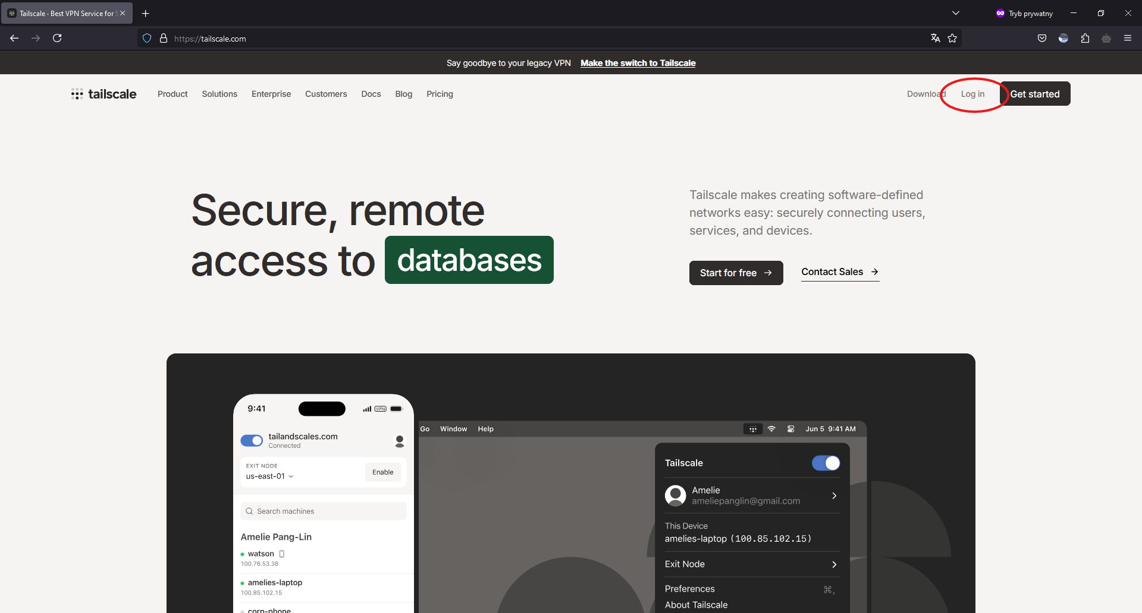The height and width of the screenshot is (613, 1142).
Task: Click the Search machines field
Action: click(324, 511)
